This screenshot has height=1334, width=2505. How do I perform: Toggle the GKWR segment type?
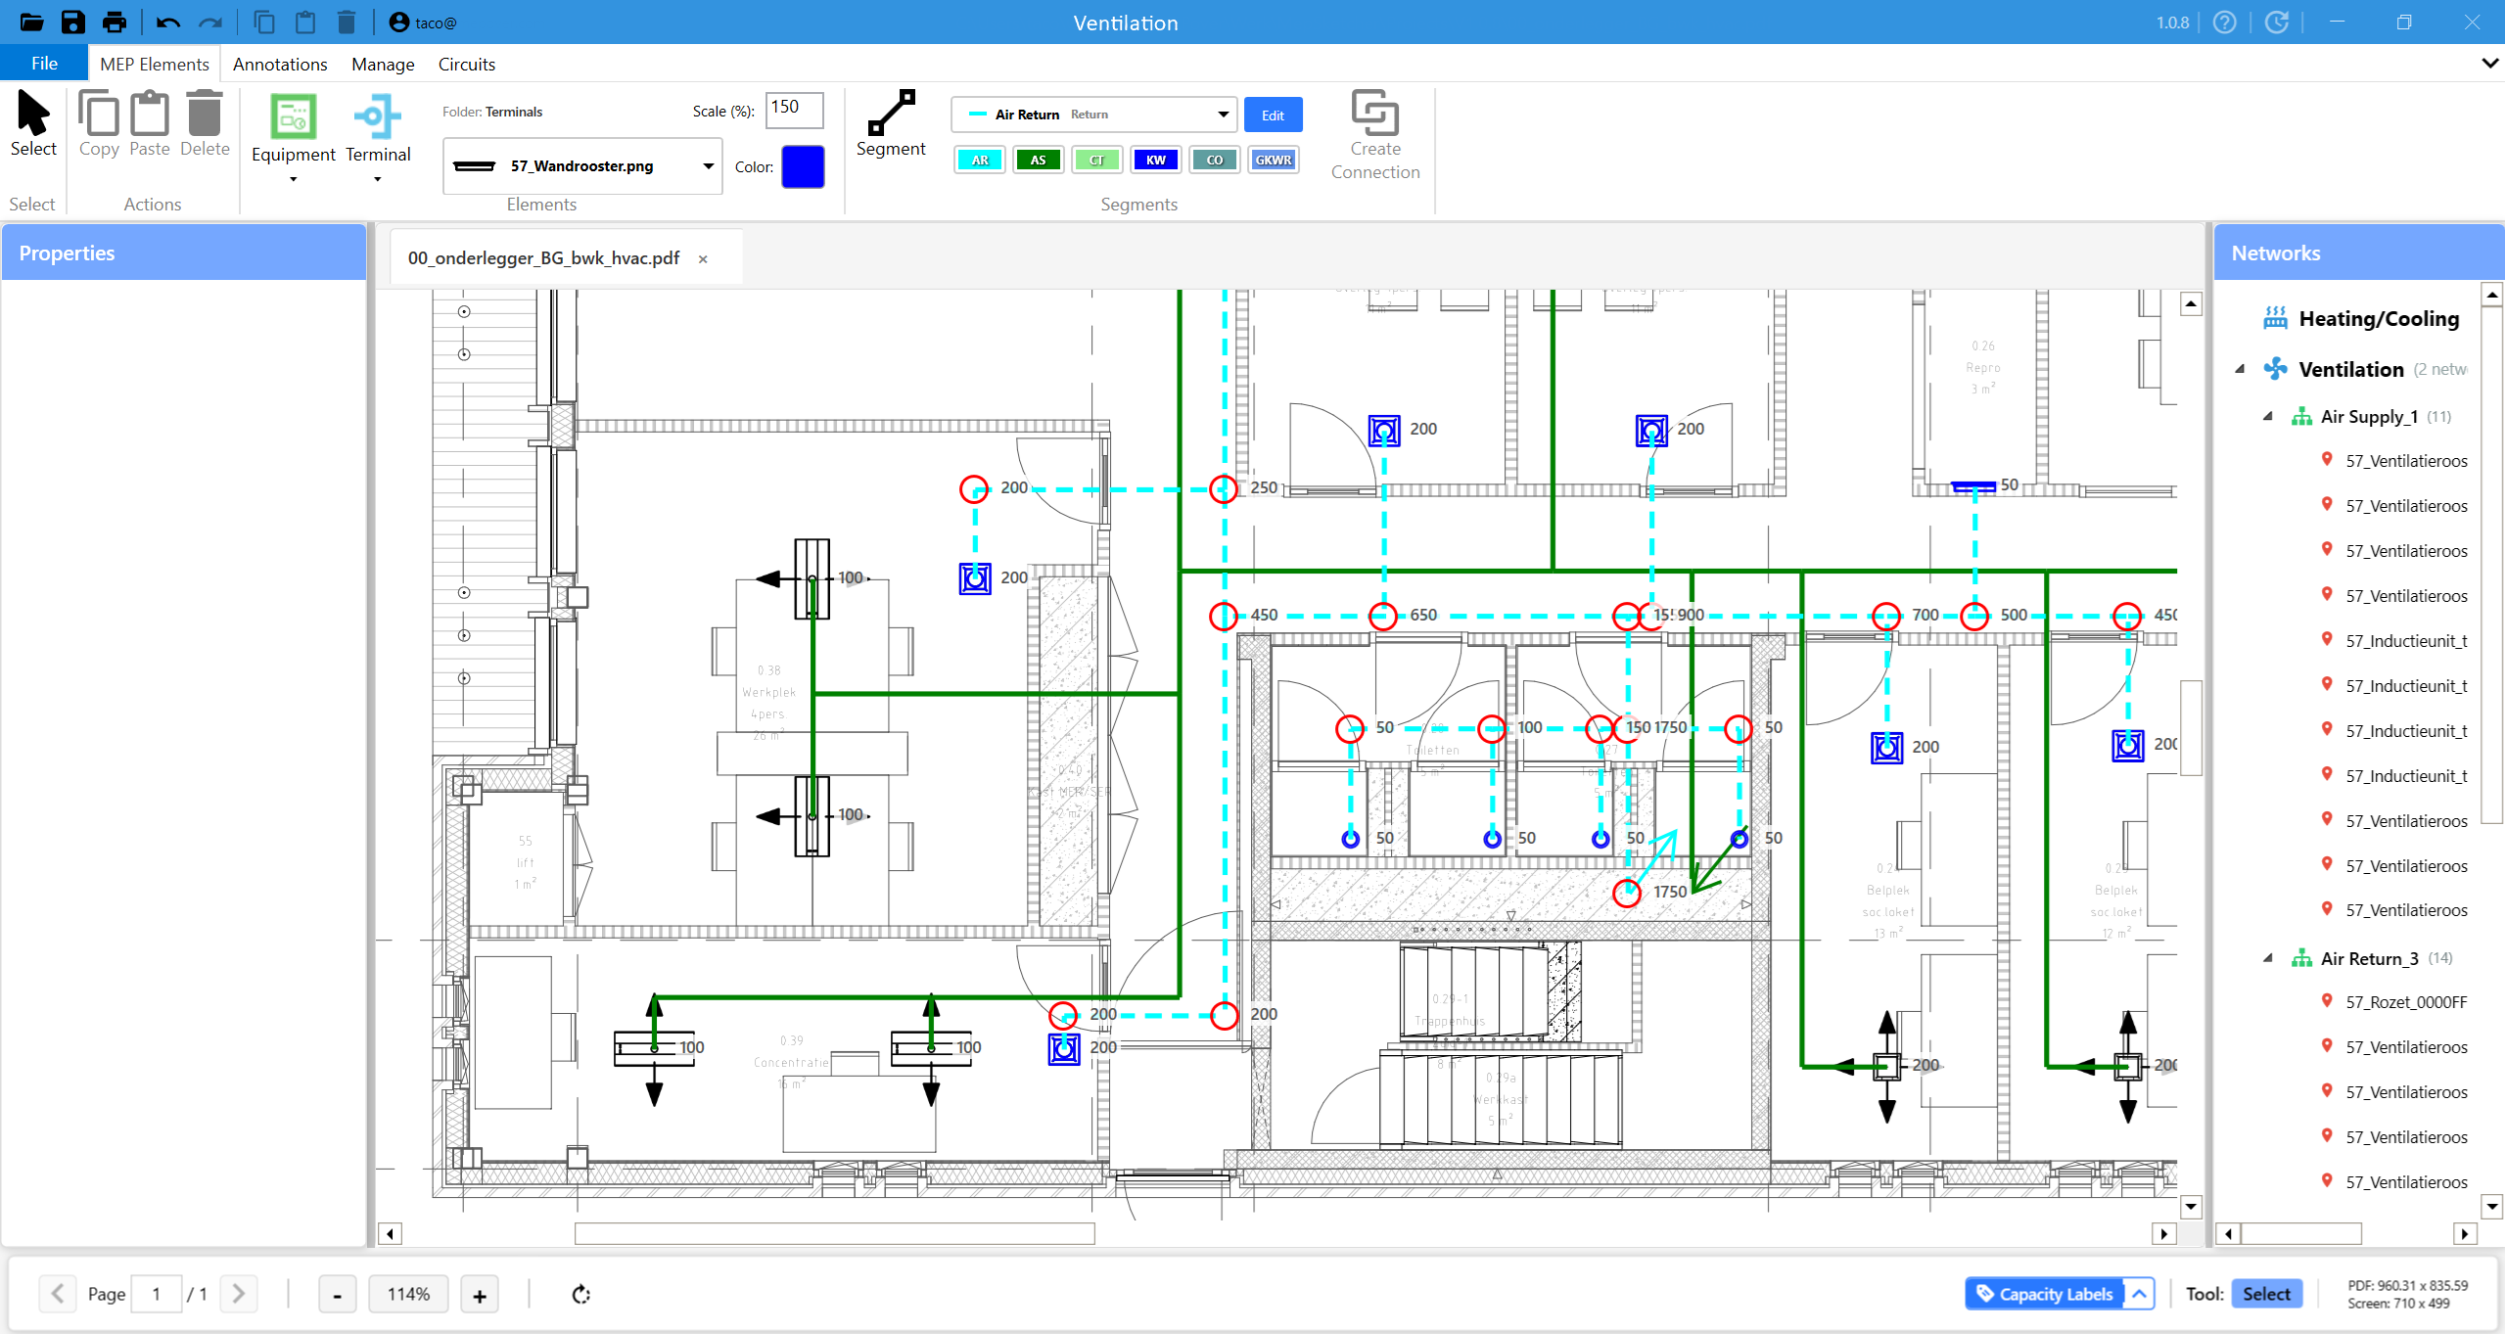(1273, 161)
